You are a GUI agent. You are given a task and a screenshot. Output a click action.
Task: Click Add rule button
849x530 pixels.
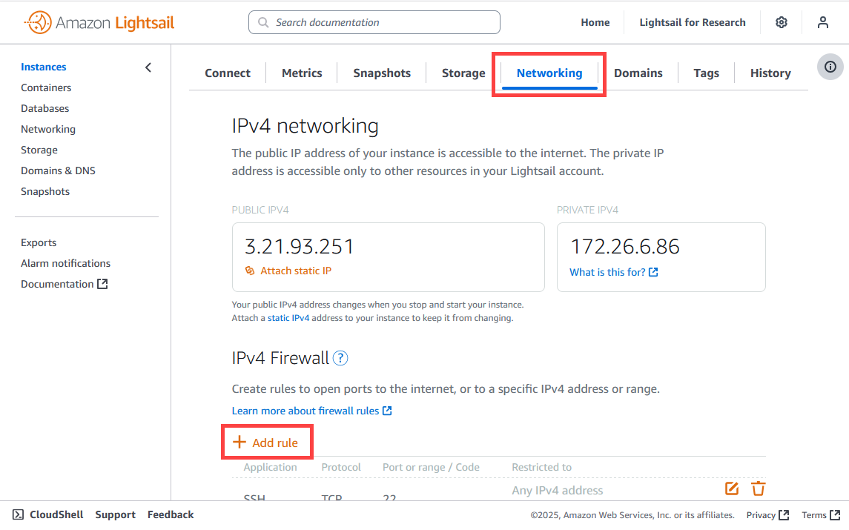266,443
